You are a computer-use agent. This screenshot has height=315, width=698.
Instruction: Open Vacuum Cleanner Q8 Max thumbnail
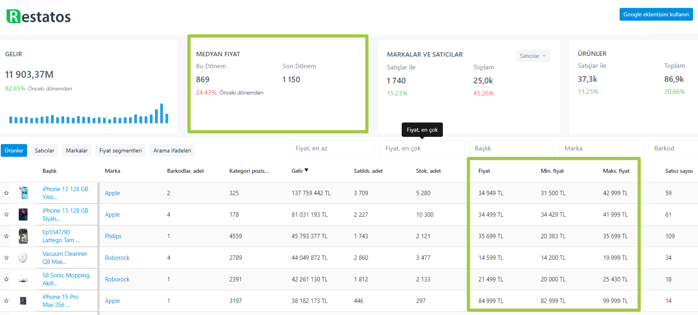tap(23, 258)
